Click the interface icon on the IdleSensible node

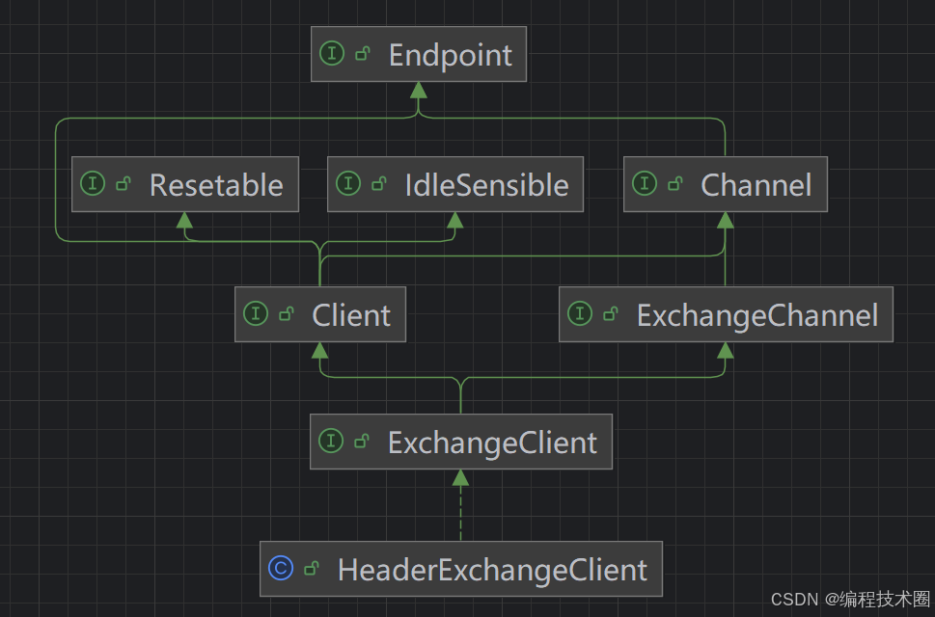[348, 183]
